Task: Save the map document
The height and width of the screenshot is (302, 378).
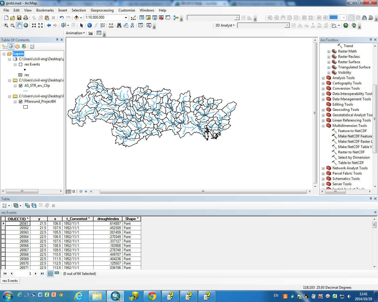Action: 19,18
